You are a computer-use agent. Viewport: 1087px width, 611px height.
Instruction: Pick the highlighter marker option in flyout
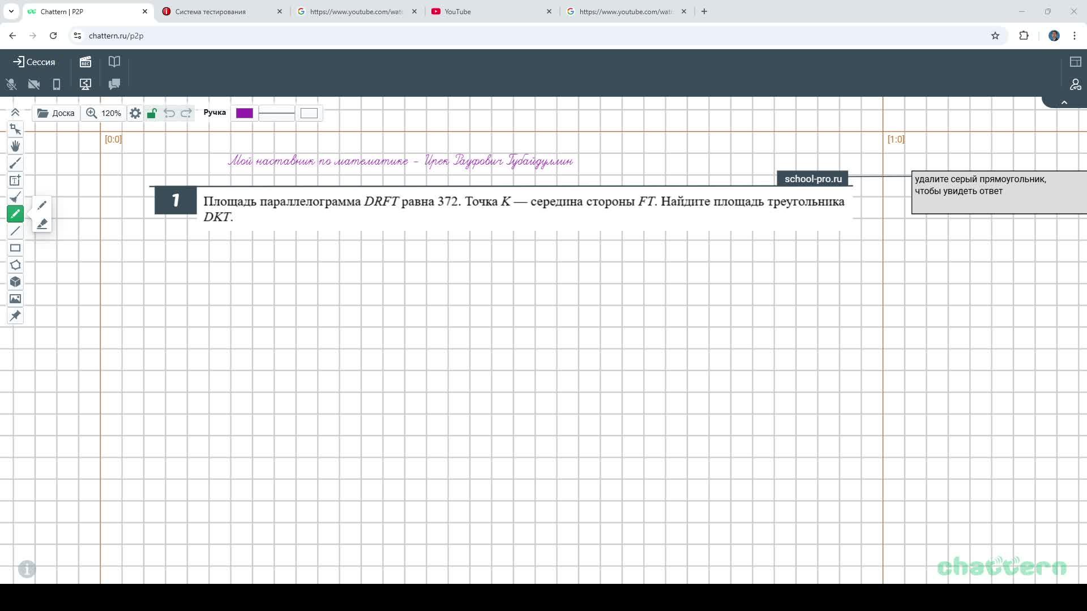42,224
